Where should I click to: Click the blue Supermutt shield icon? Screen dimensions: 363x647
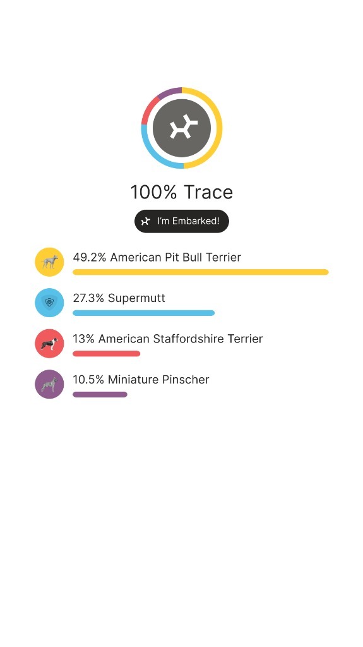(49, 303)
